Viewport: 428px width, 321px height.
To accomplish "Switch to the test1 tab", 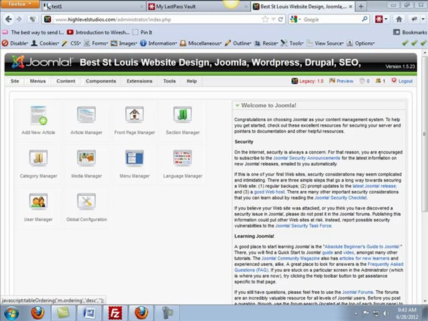I will tap(94, 6).
